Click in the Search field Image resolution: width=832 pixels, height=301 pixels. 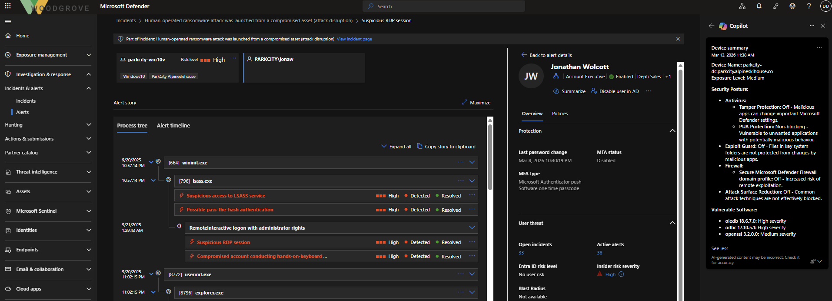click(x=443, y=7)
